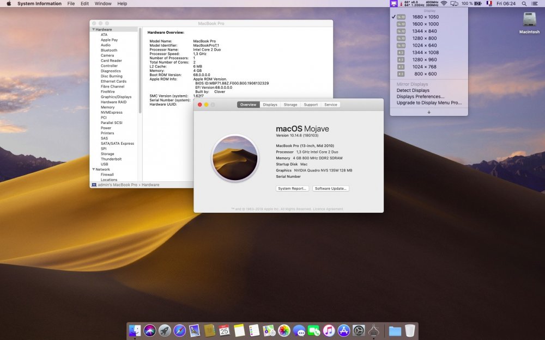
Task: Choose the 800 × 600 resolution
Action: [425, 73]
